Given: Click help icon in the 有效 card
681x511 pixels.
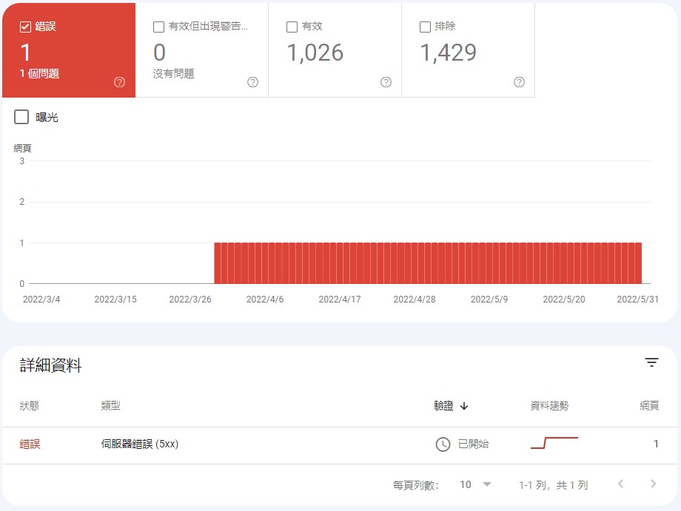Looking at the screenshot, I should tap(386, 82).
